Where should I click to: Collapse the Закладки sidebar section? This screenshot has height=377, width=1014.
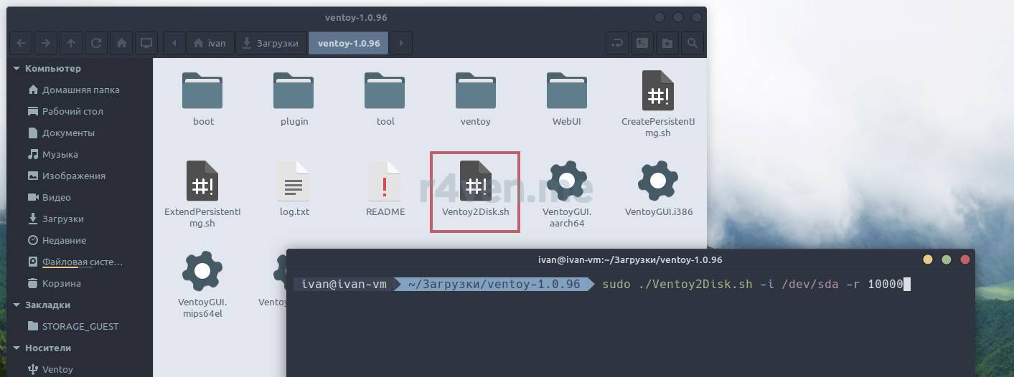[x=17, y=305]
